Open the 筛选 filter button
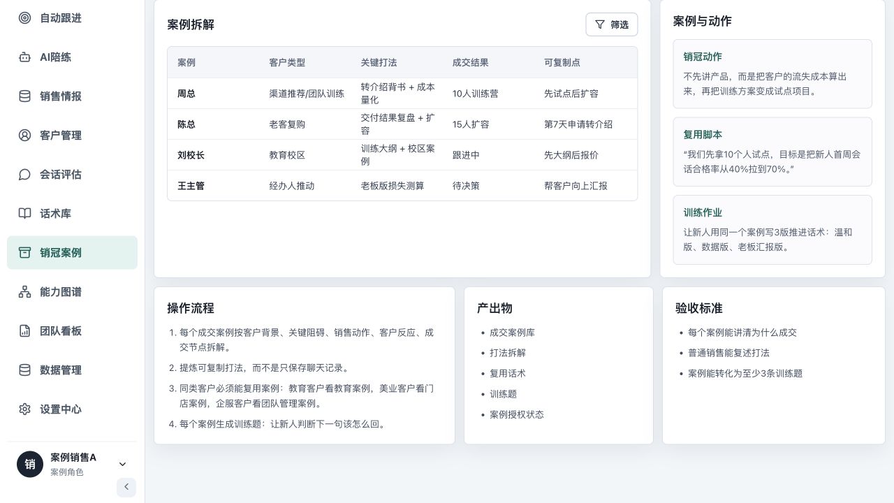This screenshot has width=894, height=503. point(612,24)
